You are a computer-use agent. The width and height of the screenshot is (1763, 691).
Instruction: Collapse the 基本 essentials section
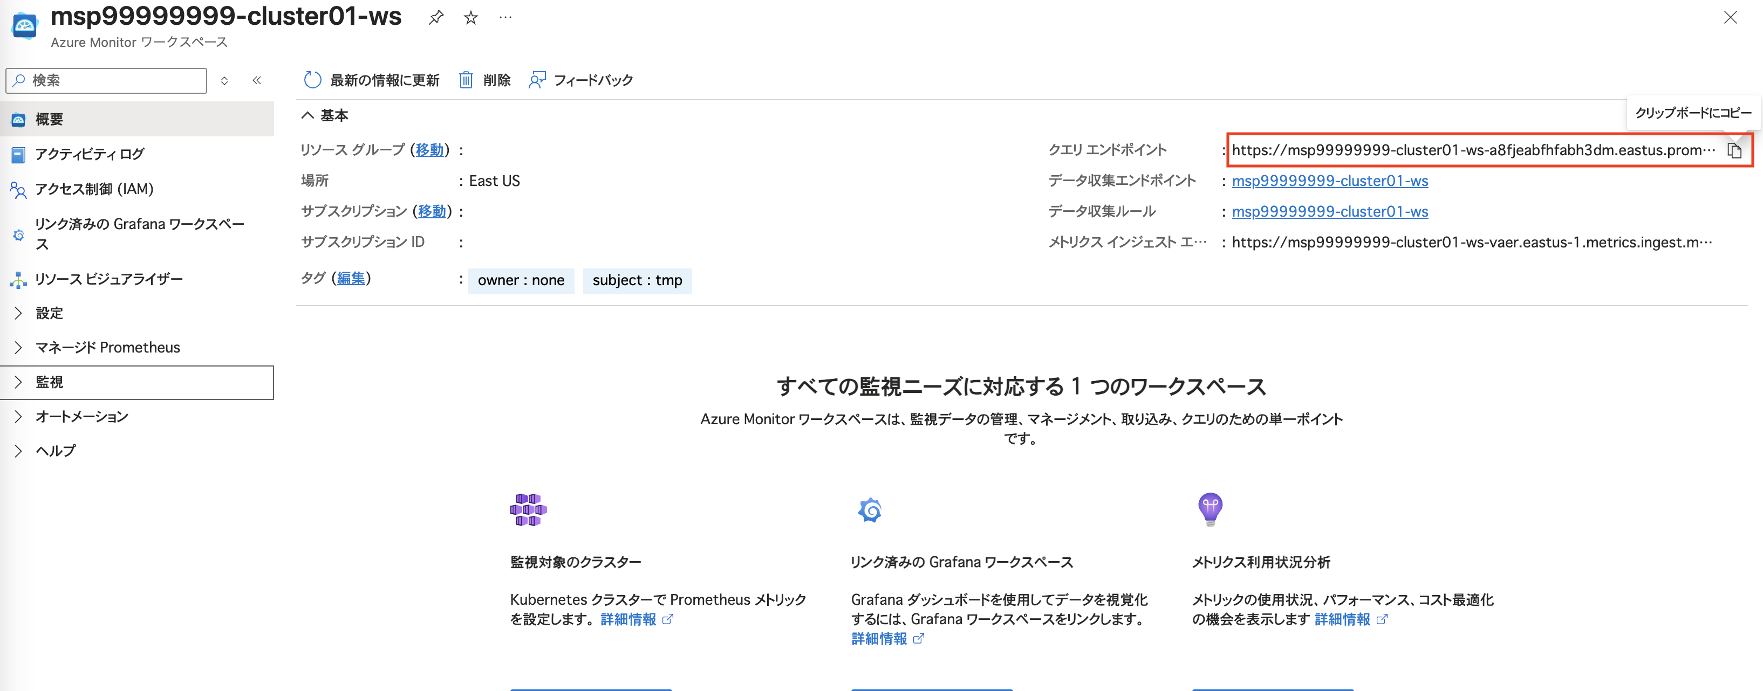[324, 115]
